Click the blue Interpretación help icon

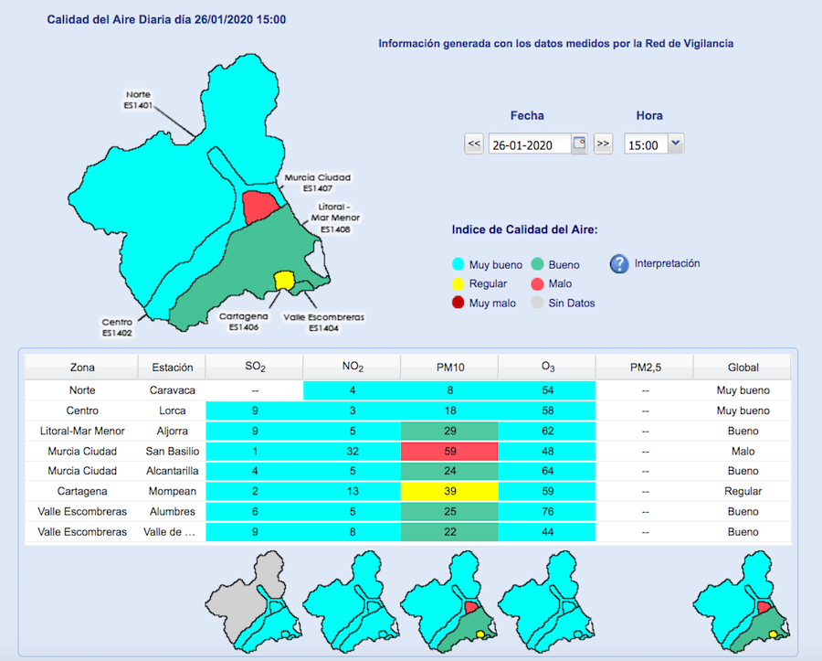pyautogui.click(x=620, y=264)
